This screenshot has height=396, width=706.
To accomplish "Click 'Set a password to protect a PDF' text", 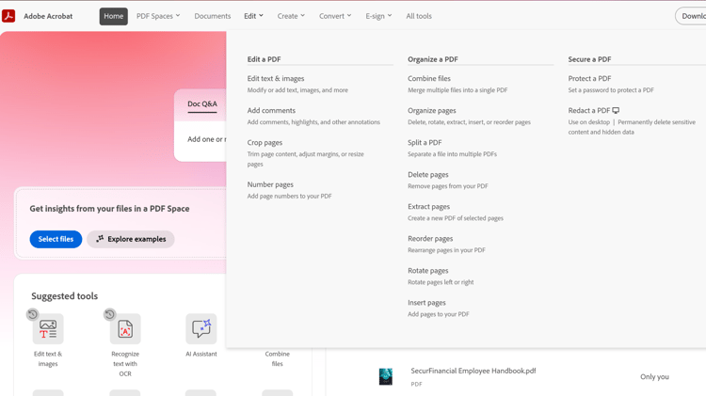I will (x=611, y=90).
